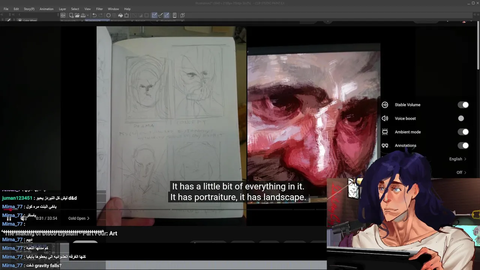This screenshot has height=270, width=480.
Task: Open the View menu
Action: point(87,9)
